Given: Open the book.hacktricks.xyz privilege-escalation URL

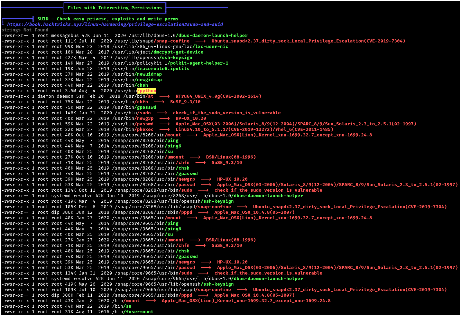Looking at the screenshot, I should pyautogui.click(x=115, y=25).
